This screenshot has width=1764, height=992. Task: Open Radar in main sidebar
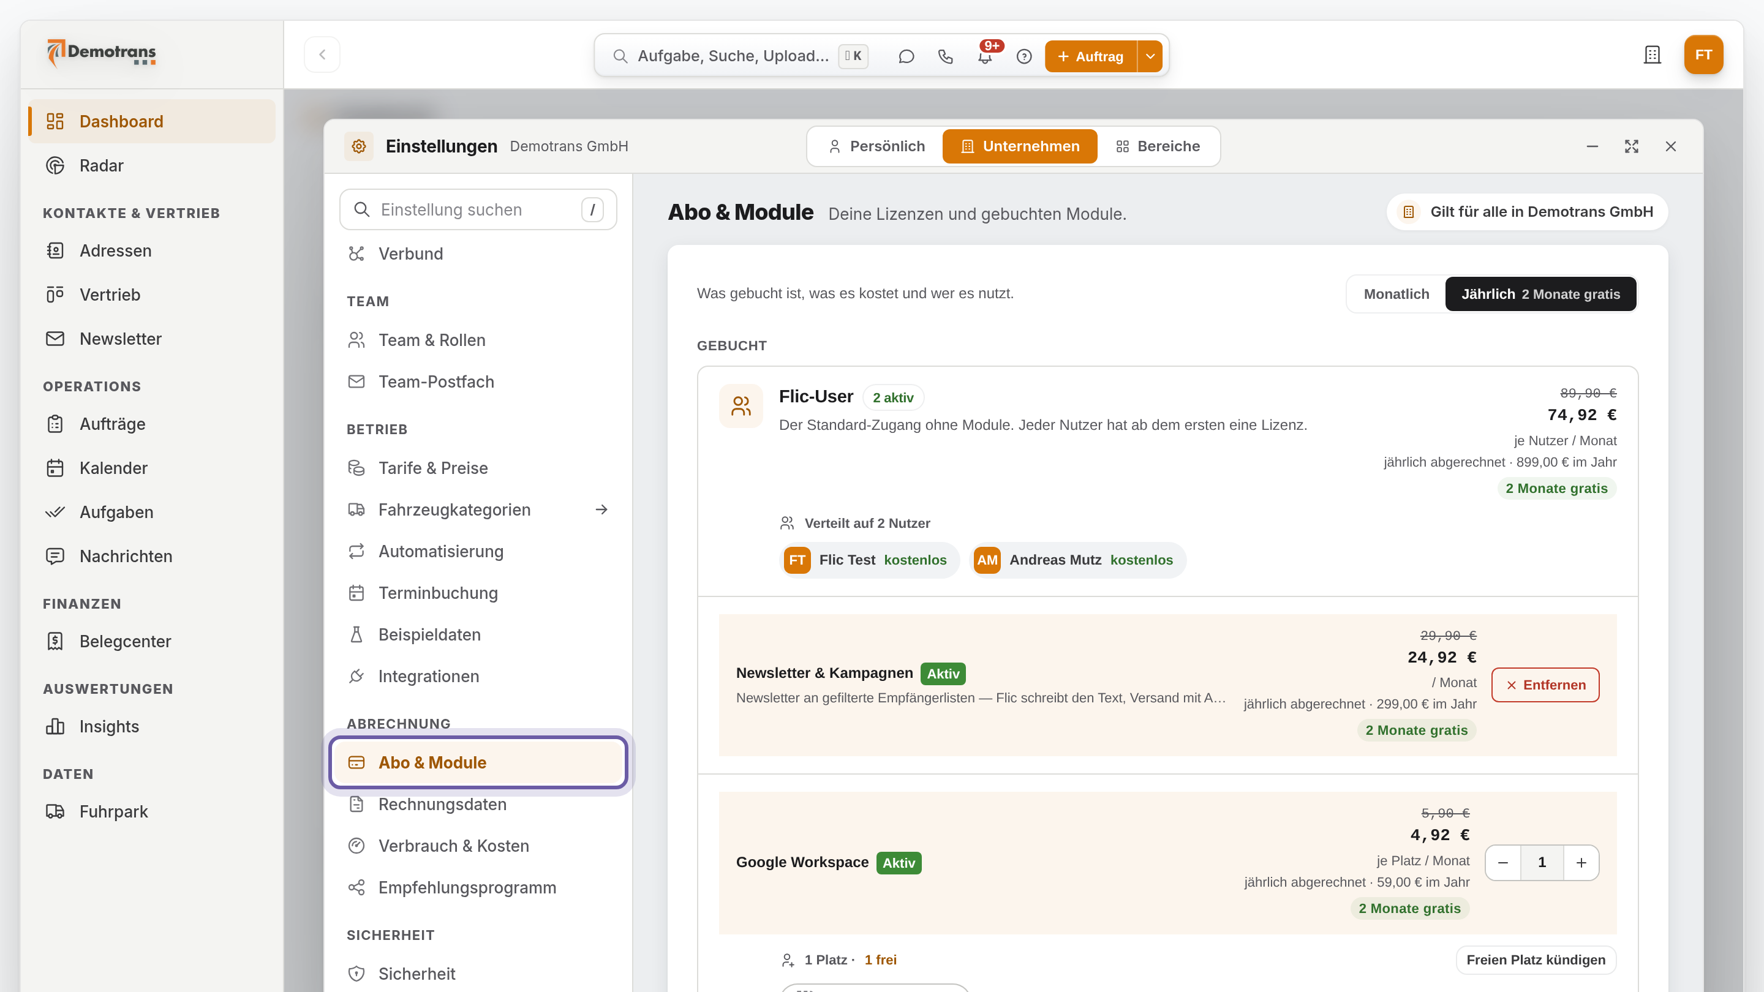[x=151, y=166]
